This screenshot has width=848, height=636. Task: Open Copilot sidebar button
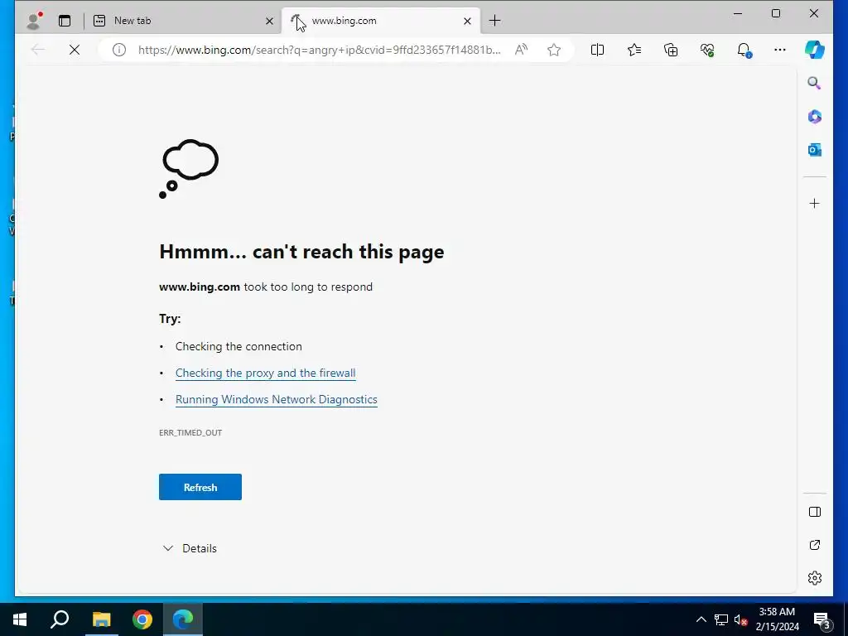(x=815, y=50)
